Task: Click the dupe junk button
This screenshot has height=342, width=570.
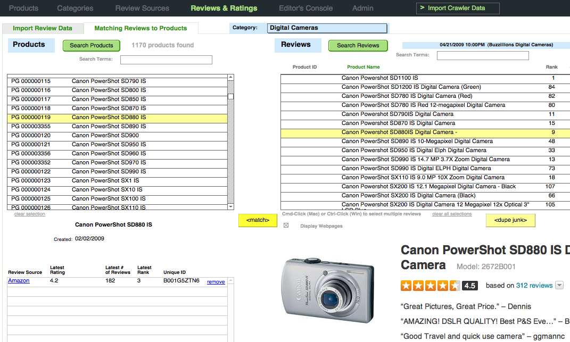Action: pyautogui.click(x=510, y=220)
